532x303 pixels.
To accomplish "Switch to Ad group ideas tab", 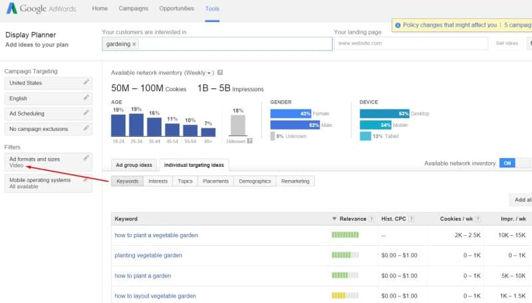I will click(x=134, y=165).
